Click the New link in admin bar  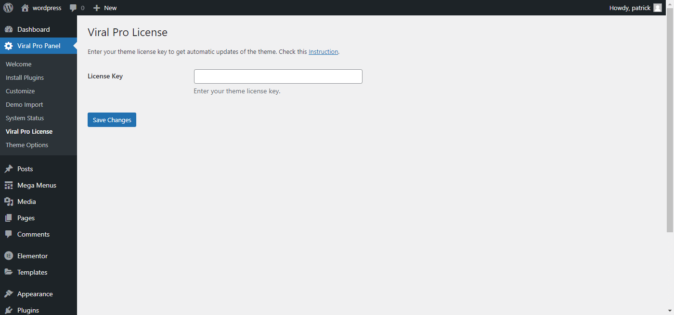tap(110, 8)
